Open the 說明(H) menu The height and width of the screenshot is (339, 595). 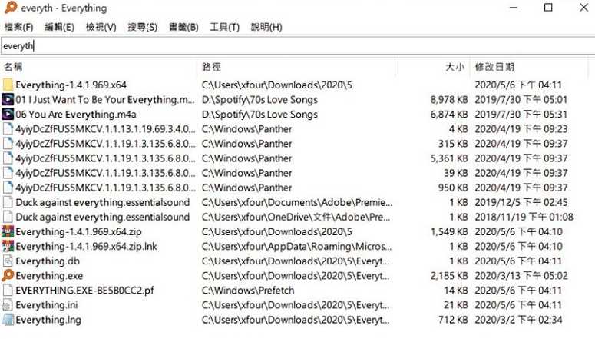pos(266,27)
